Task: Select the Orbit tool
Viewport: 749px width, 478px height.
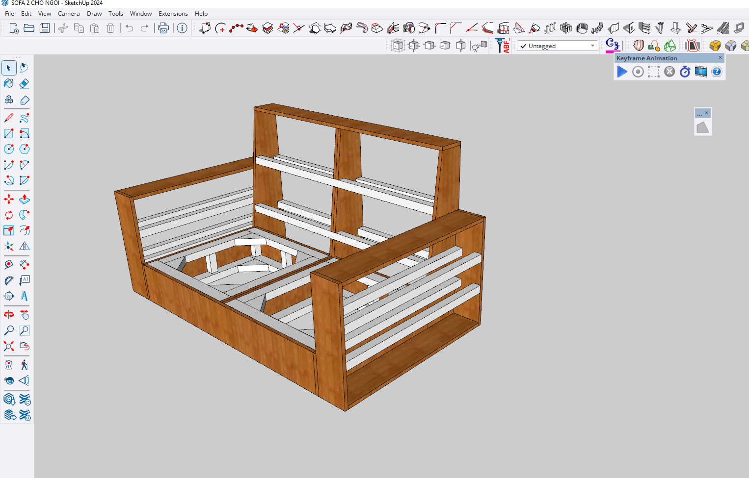Action: click(9, 314)
